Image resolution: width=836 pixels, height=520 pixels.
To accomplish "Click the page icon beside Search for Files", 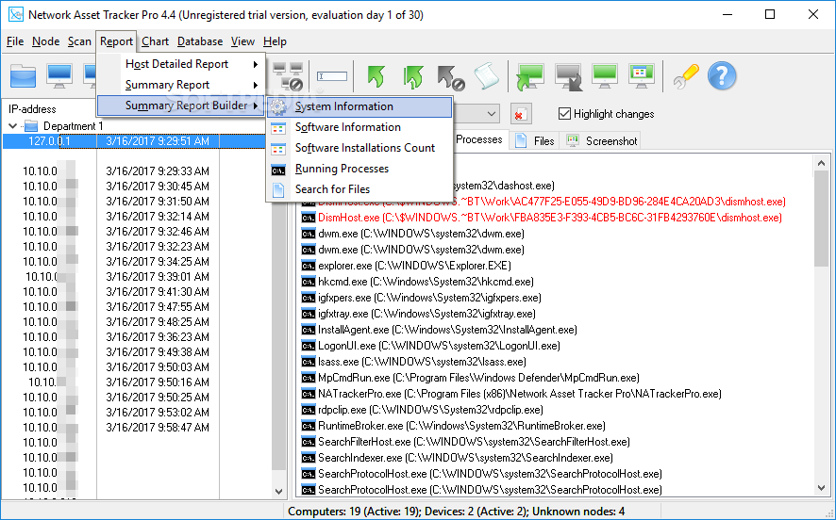I will (278, 189).
